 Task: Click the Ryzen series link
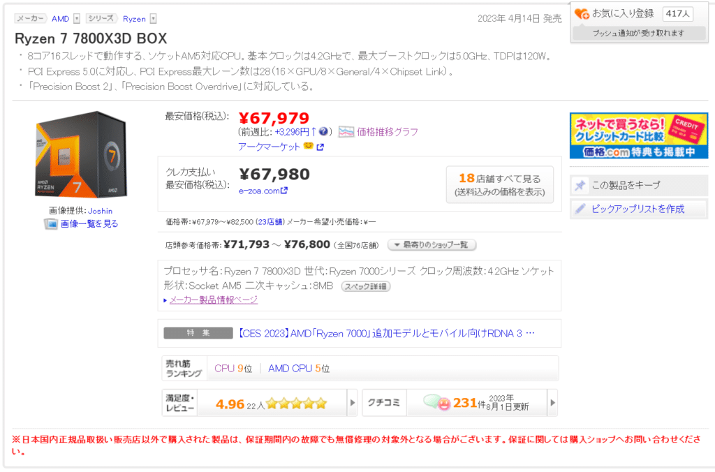[x=134, y=19]
